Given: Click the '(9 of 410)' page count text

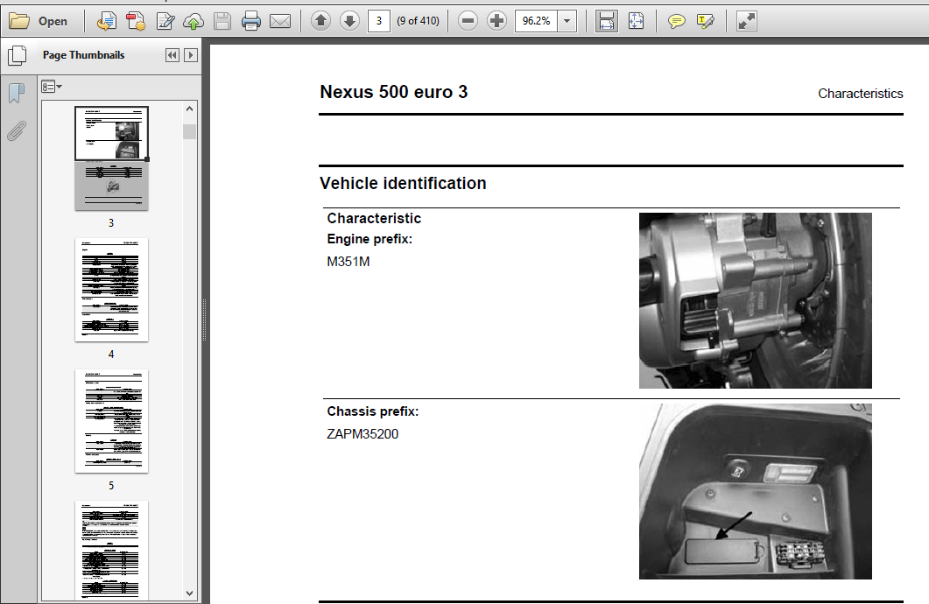Looking at the screenshot, I should 419,21.
